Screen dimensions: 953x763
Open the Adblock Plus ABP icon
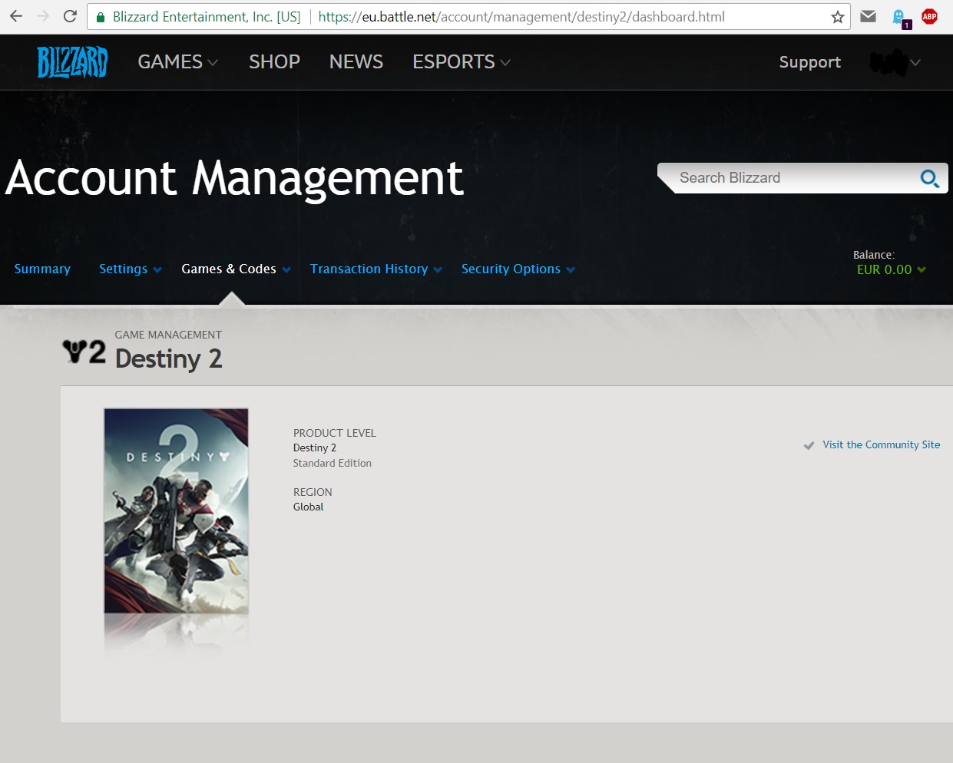point(929,16)
